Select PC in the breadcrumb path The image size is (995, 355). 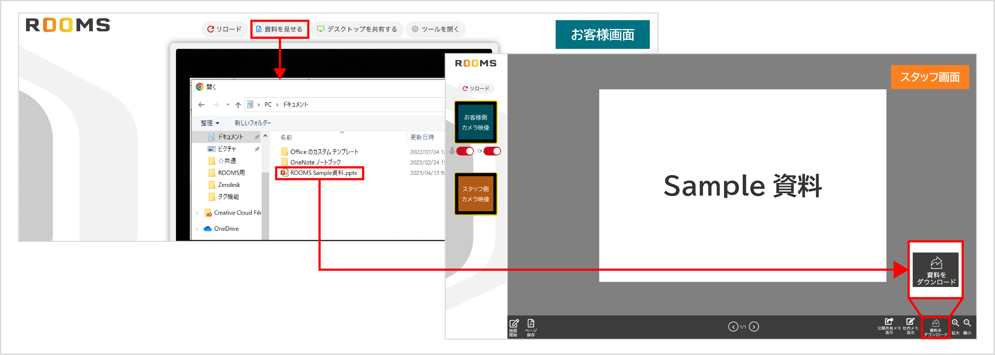[268, 104]
